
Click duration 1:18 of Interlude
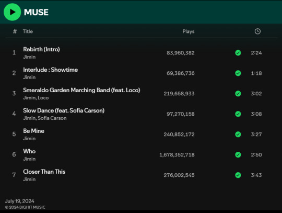tap(256, 73)
